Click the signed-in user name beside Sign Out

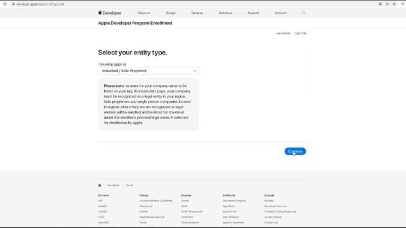point(284,34)
